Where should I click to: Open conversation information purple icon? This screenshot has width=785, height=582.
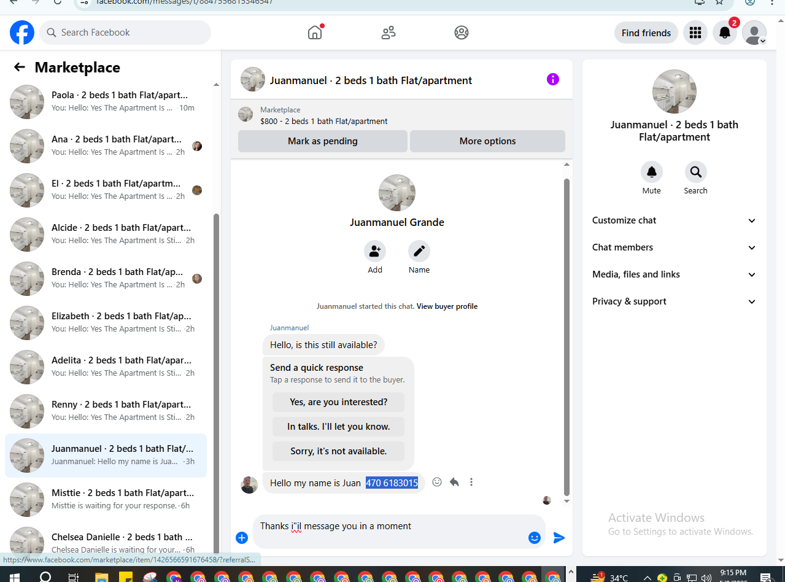click(553, 79)
